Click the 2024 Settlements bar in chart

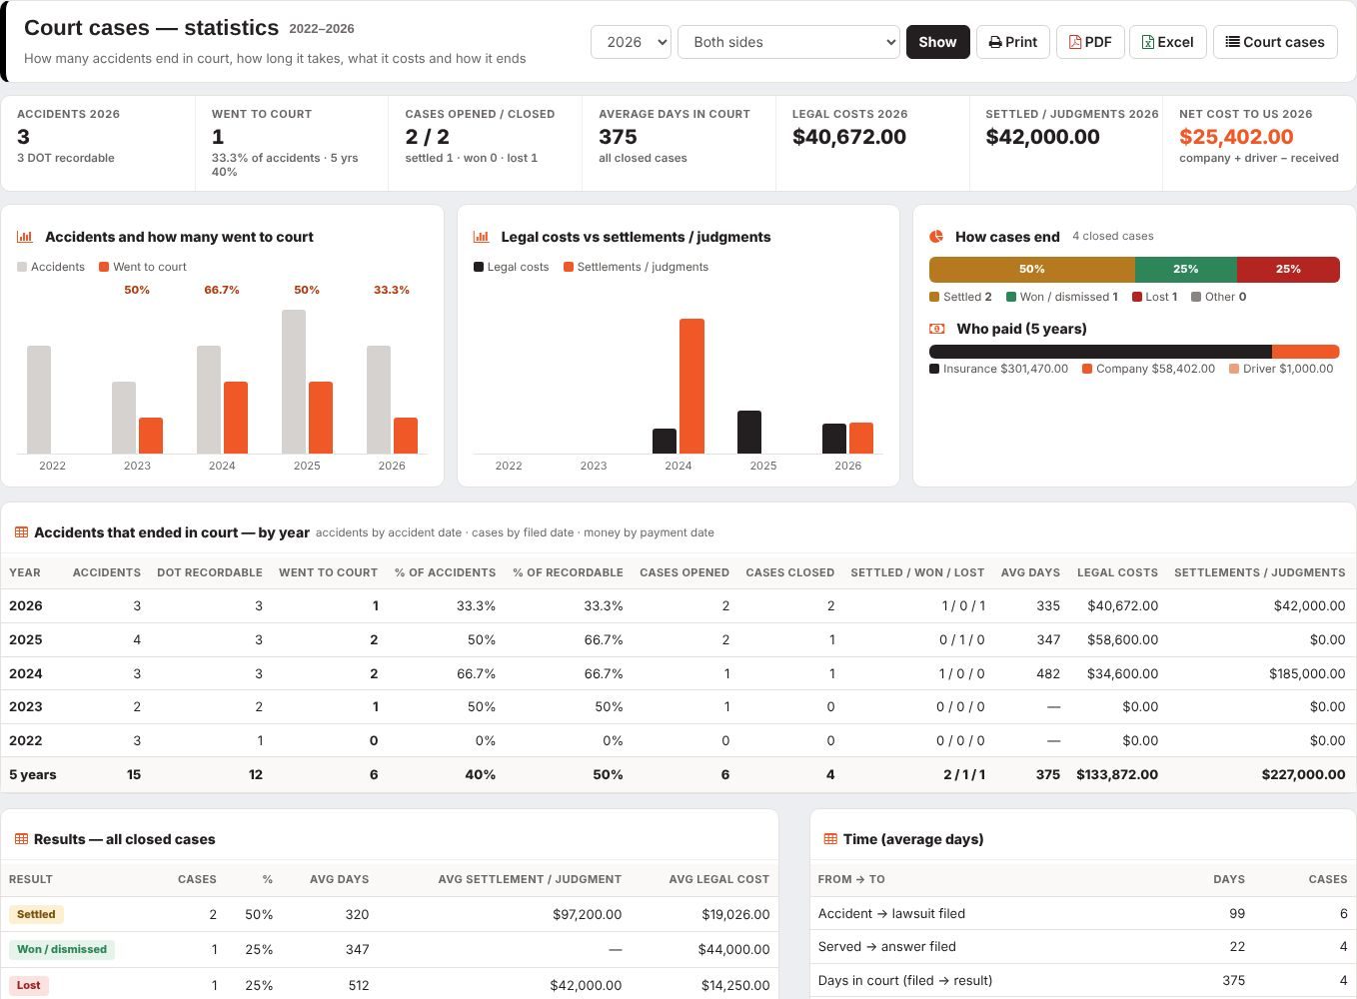coord(691,387)
